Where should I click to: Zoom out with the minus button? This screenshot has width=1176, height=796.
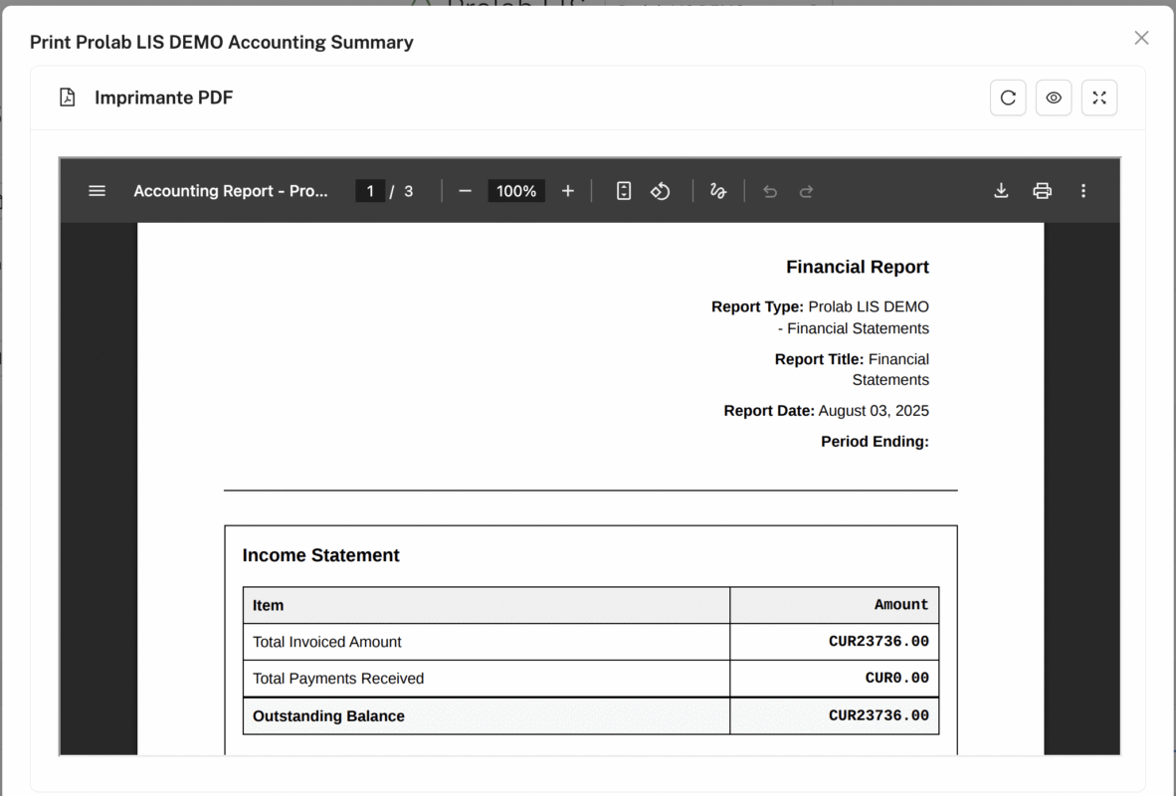point(465,191)
